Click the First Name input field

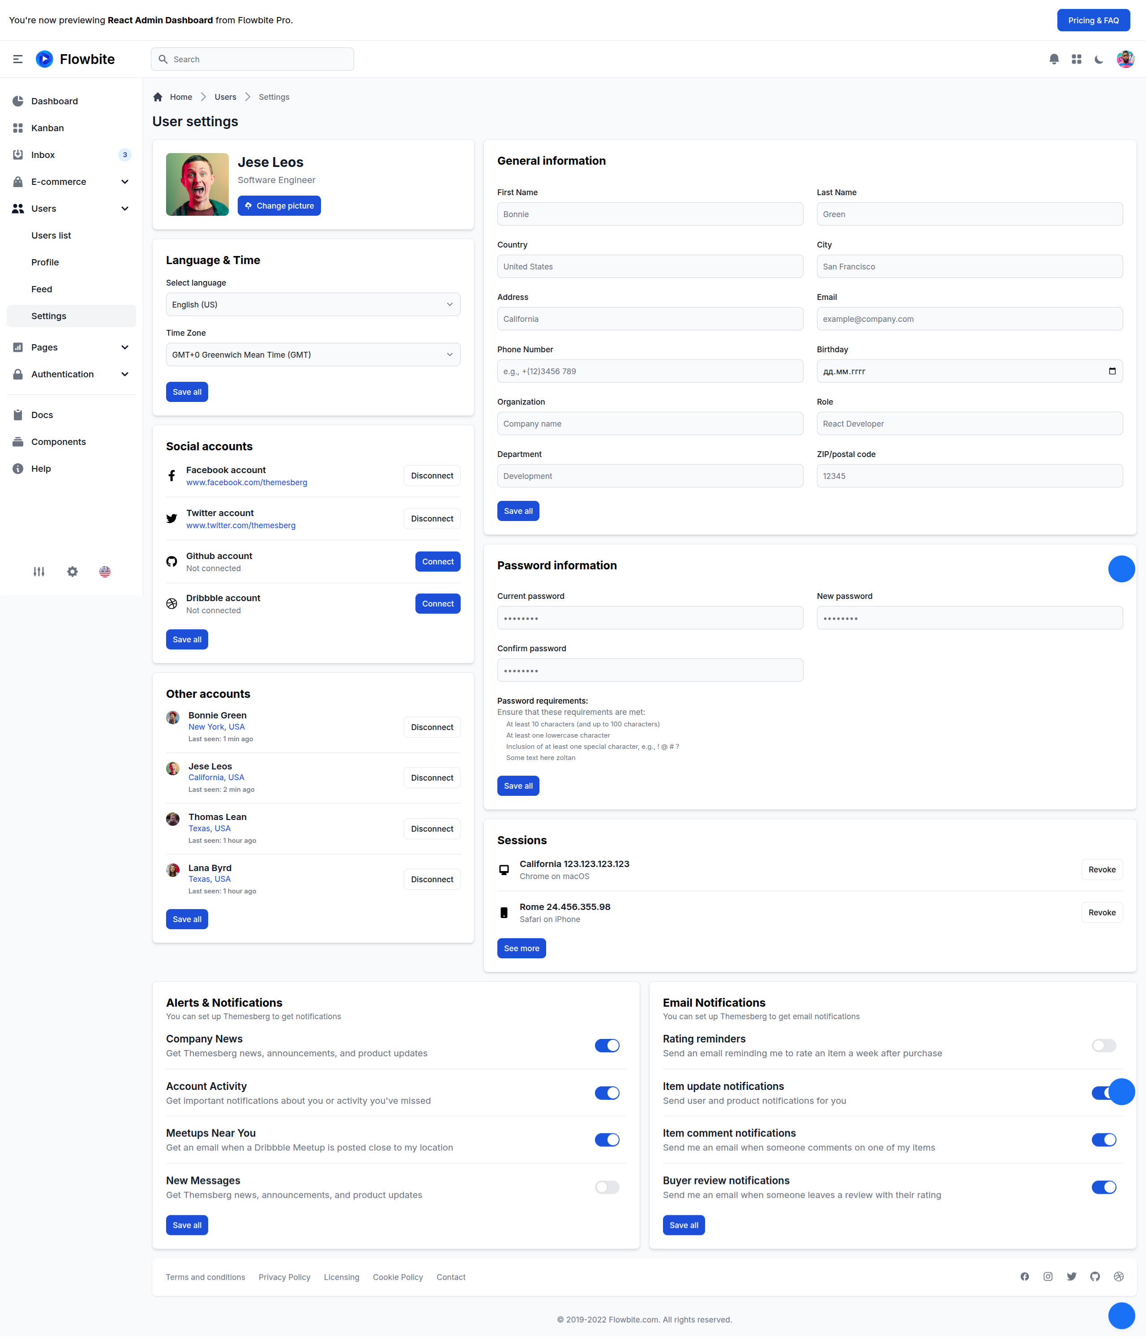click(650, 214)
